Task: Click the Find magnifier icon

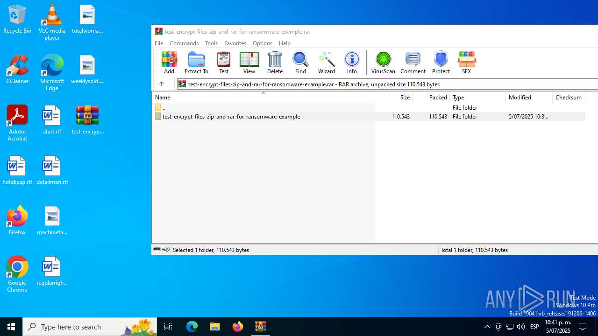Action: point(300,63)
